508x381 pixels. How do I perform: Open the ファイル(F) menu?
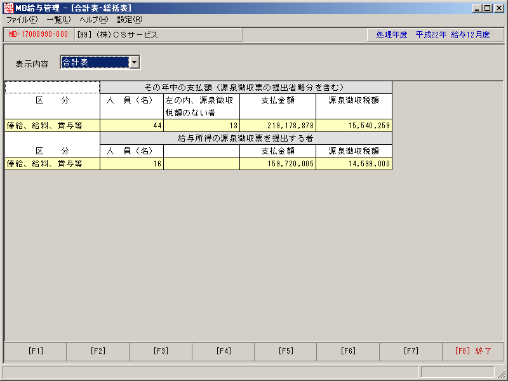point(22,20)
